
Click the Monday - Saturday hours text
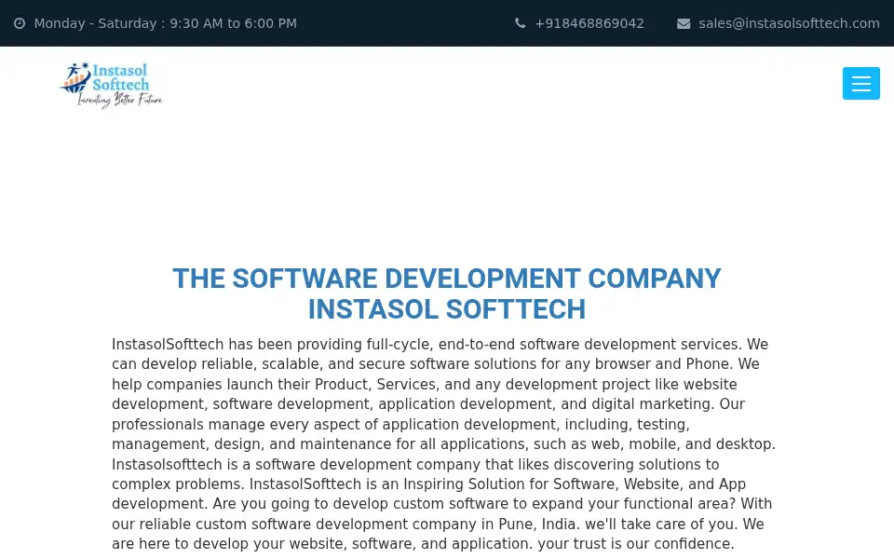(166, 23)
